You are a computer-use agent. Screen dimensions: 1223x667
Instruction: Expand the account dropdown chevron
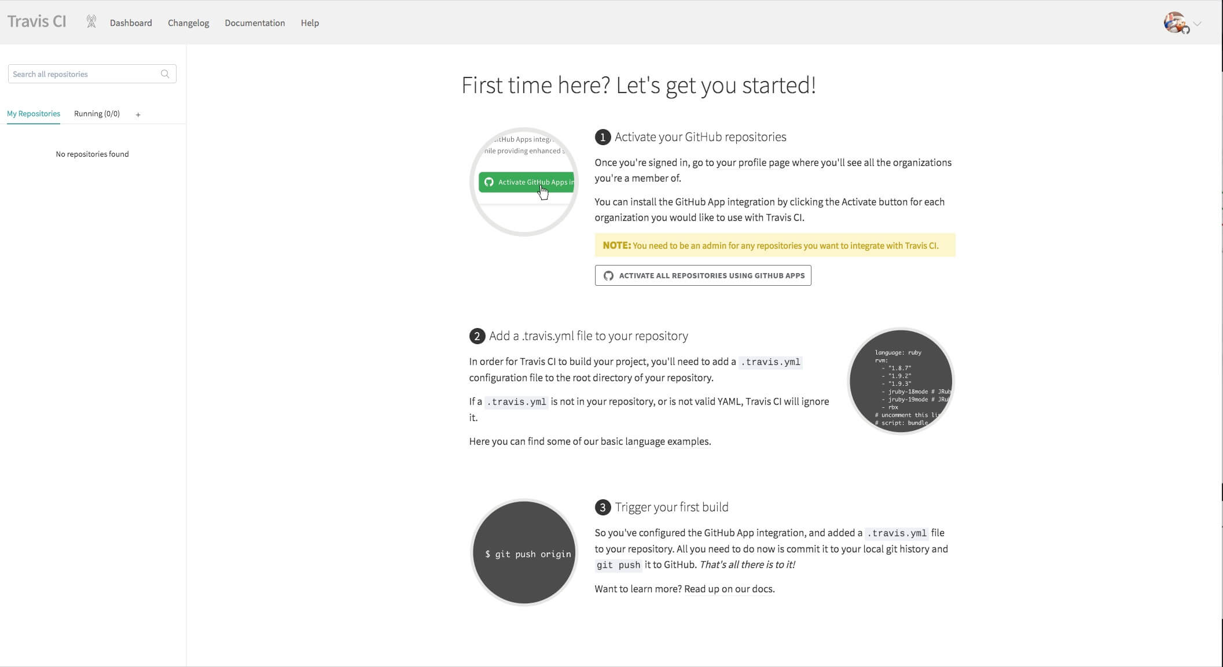[x=1197, y=24]
